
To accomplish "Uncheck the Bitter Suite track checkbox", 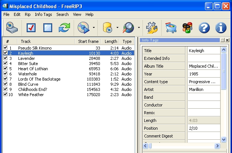I will click(x=5, y=63).
